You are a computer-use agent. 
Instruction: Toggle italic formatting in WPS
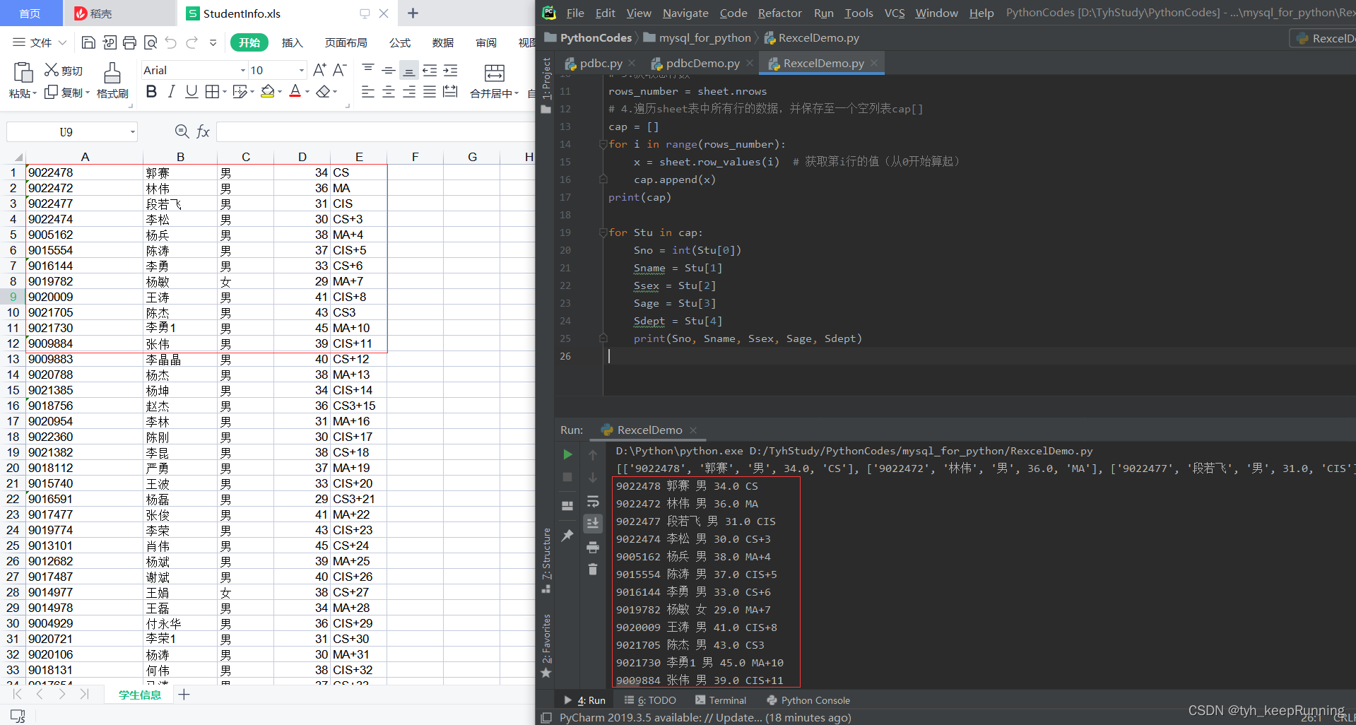click(x=171, y=92)
